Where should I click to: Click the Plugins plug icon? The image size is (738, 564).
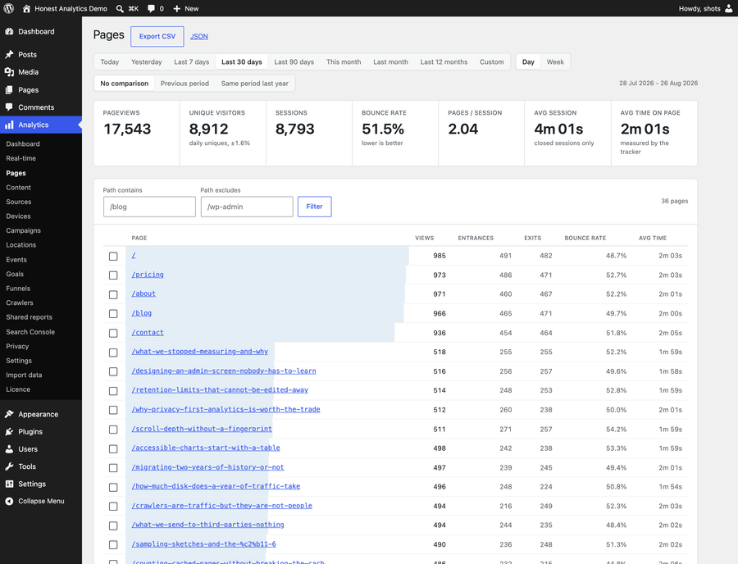point(9,432)
